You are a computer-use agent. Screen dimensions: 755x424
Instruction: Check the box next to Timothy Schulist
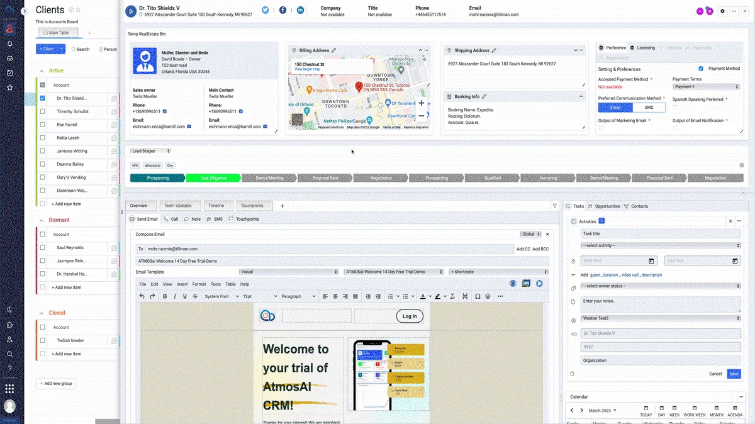pyautogui.click(x=43, y=111)
